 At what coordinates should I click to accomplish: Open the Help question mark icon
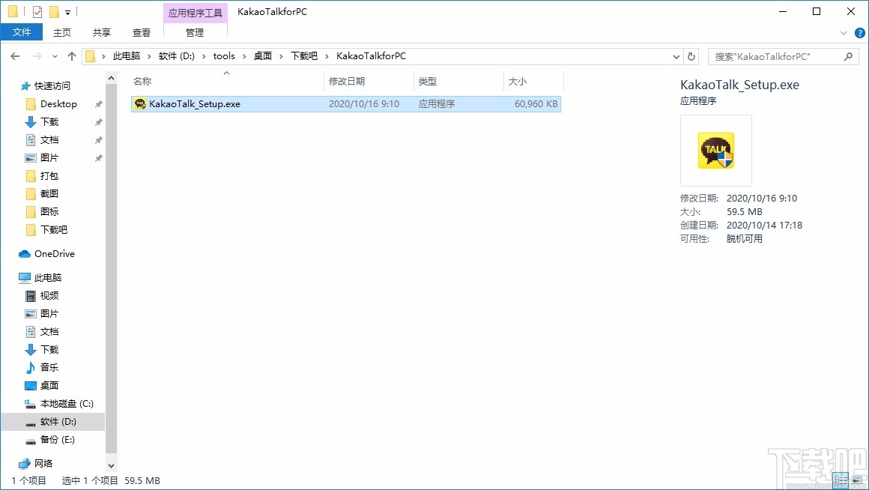coord(859,33)
